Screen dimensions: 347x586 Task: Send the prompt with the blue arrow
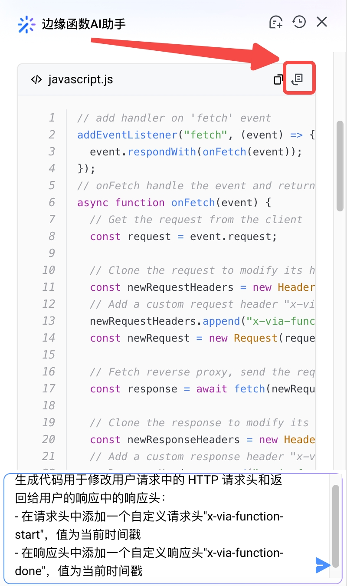click(x=323, y=565)
